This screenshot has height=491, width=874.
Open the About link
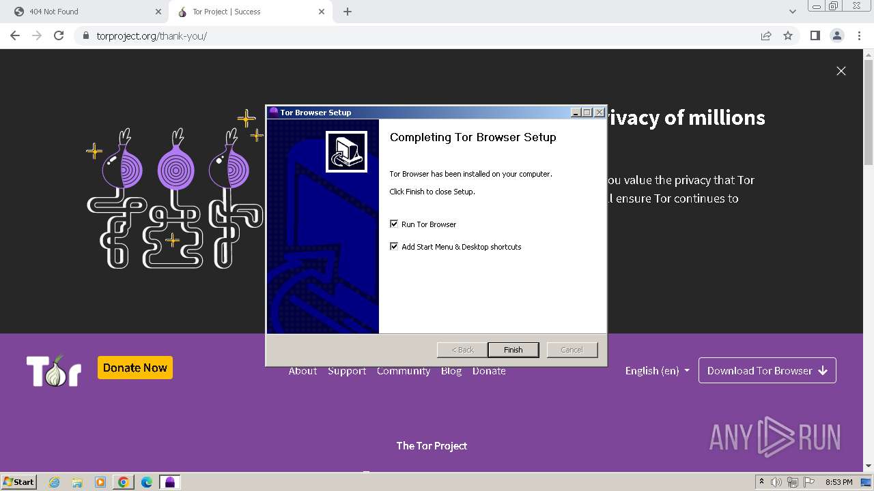302,371
